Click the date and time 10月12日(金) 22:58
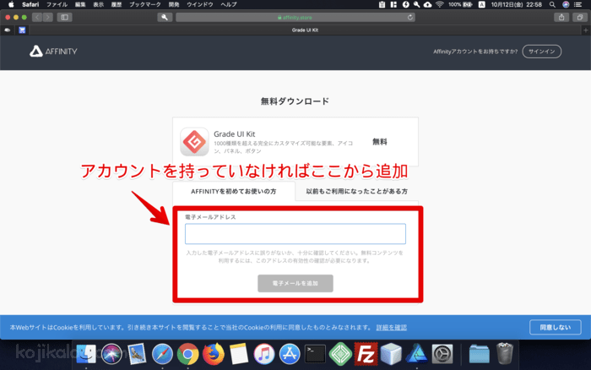 tap(517, 4)
